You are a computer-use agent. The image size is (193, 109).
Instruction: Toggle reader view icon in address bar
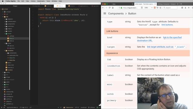(x=142, y=8)
